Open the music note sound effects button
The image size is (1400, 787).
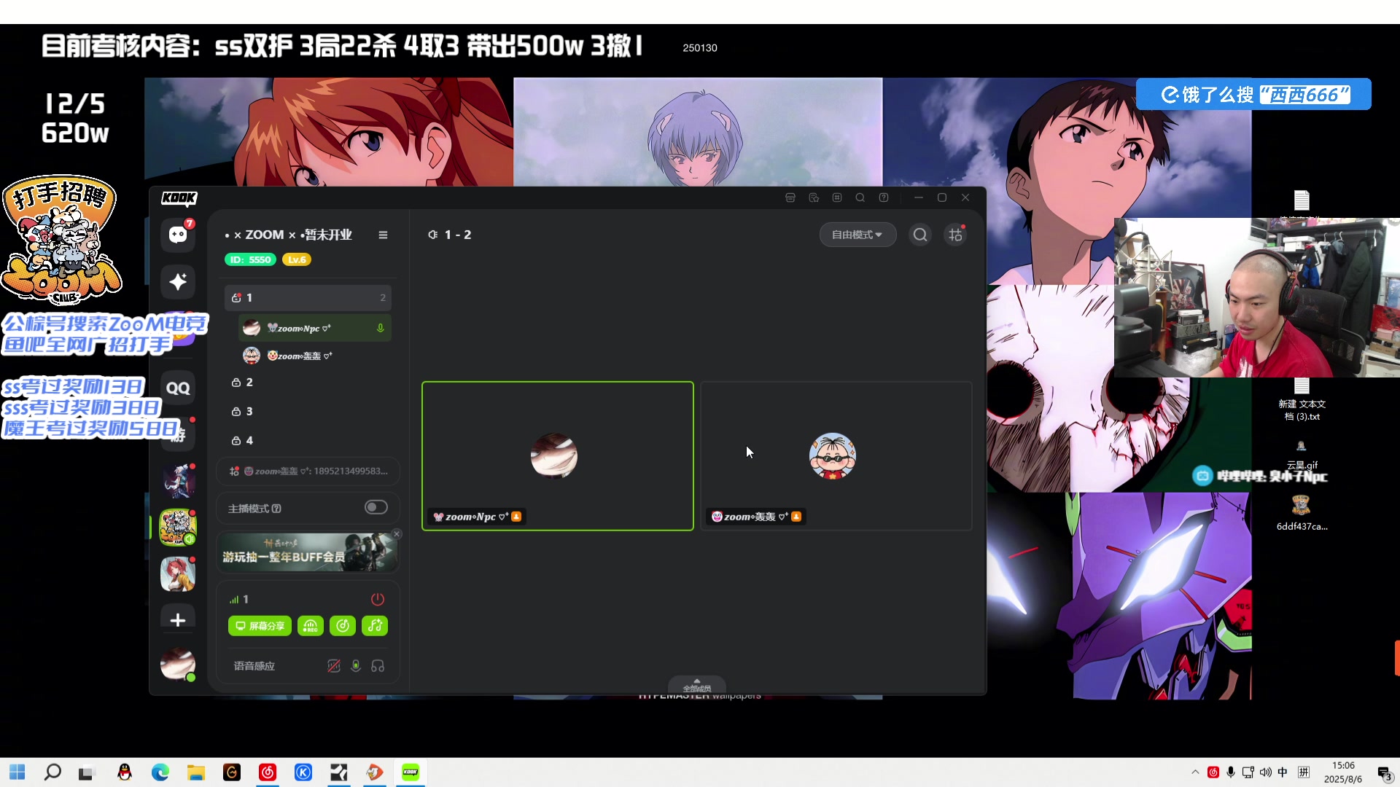click(375, 626)
